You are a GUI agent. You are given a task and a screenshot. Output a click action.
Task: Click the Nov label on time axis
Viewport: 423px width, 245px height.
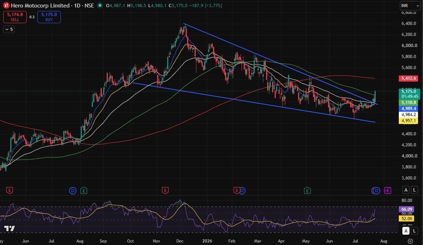157,241
